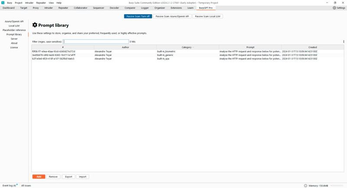This screenshot has width=347, height=188.
Task: Open the View menu
Action: click(51, 3)
